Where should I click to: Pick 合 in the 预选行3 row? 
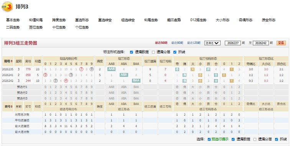[x=216, y=98]
